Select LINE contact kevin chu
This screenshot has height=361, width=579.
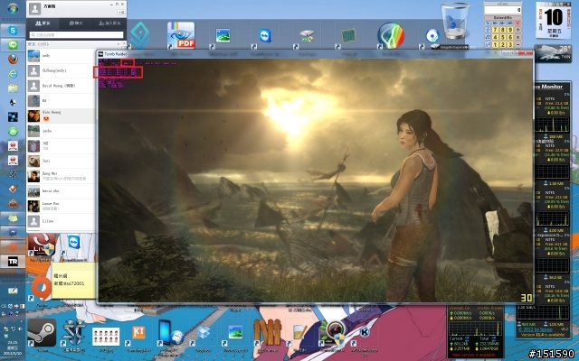click(62, 191)
